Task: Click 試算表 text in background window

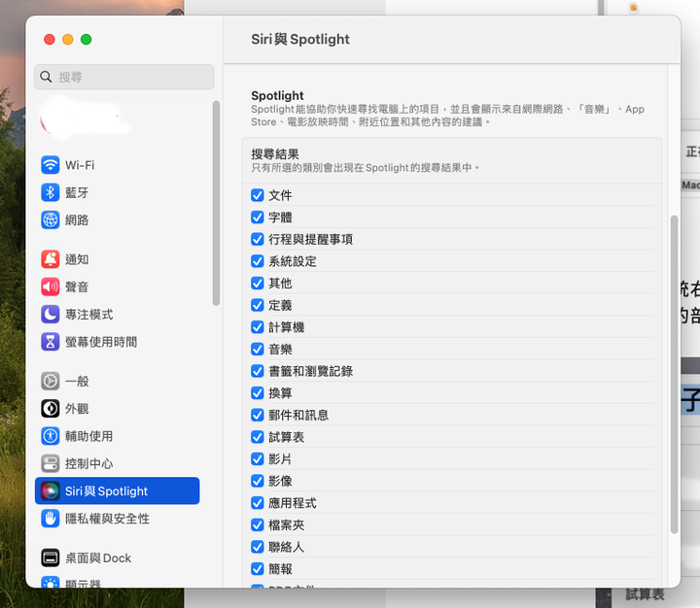Action: pyautogui.click(x=646, y=594)
